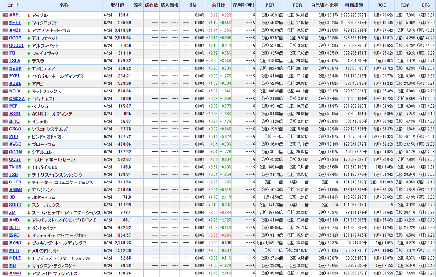Click the company name コストコ・ホールセール
The height and width of the screenshot is (277, 436).
pyautogui.click(x=53, y=159)
